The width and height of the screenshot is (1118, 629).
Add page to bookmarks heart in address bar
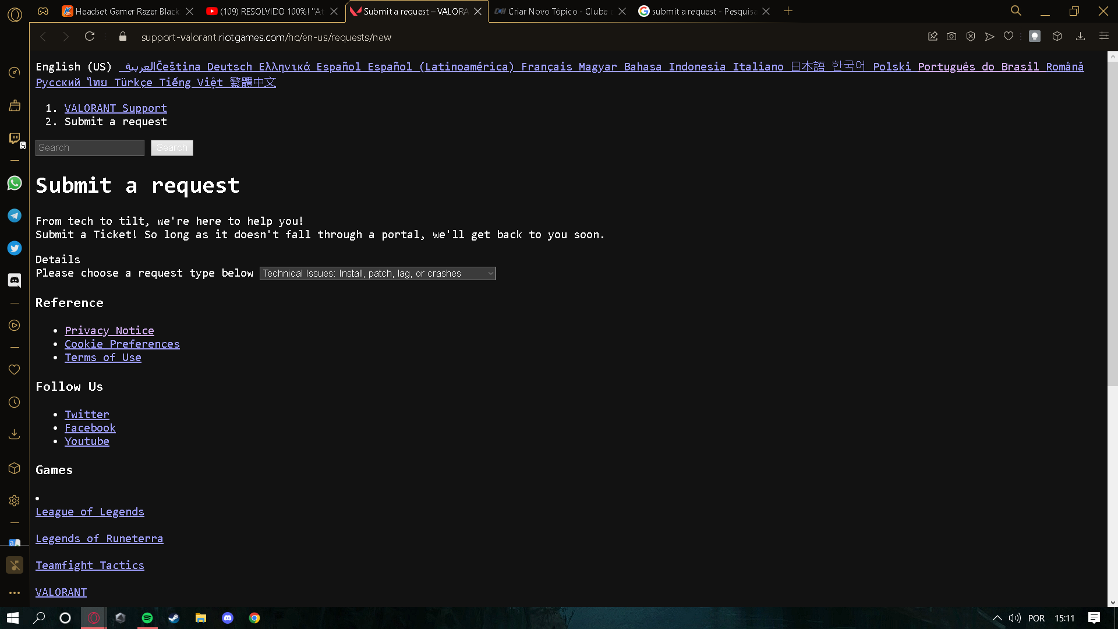(x=1009, y=37)
